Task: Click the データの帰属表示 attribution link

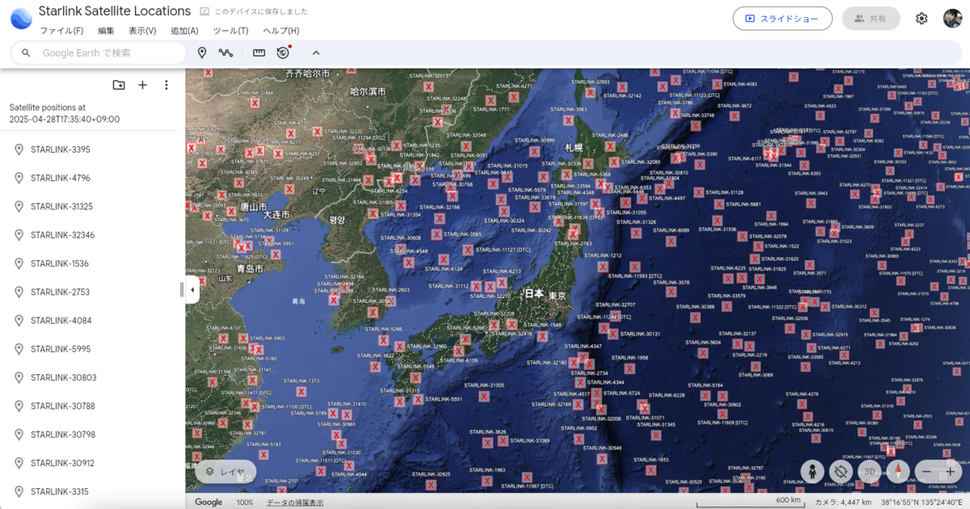Action: click(x=295, y=502)
